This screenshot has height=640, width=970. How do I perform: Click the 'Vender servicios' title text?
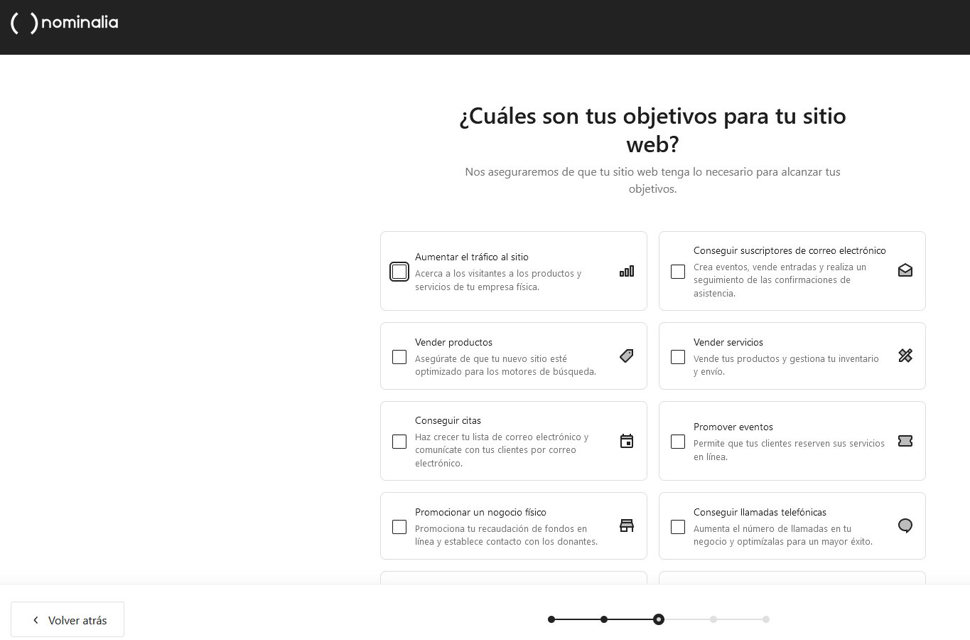[x=728, y=342]
